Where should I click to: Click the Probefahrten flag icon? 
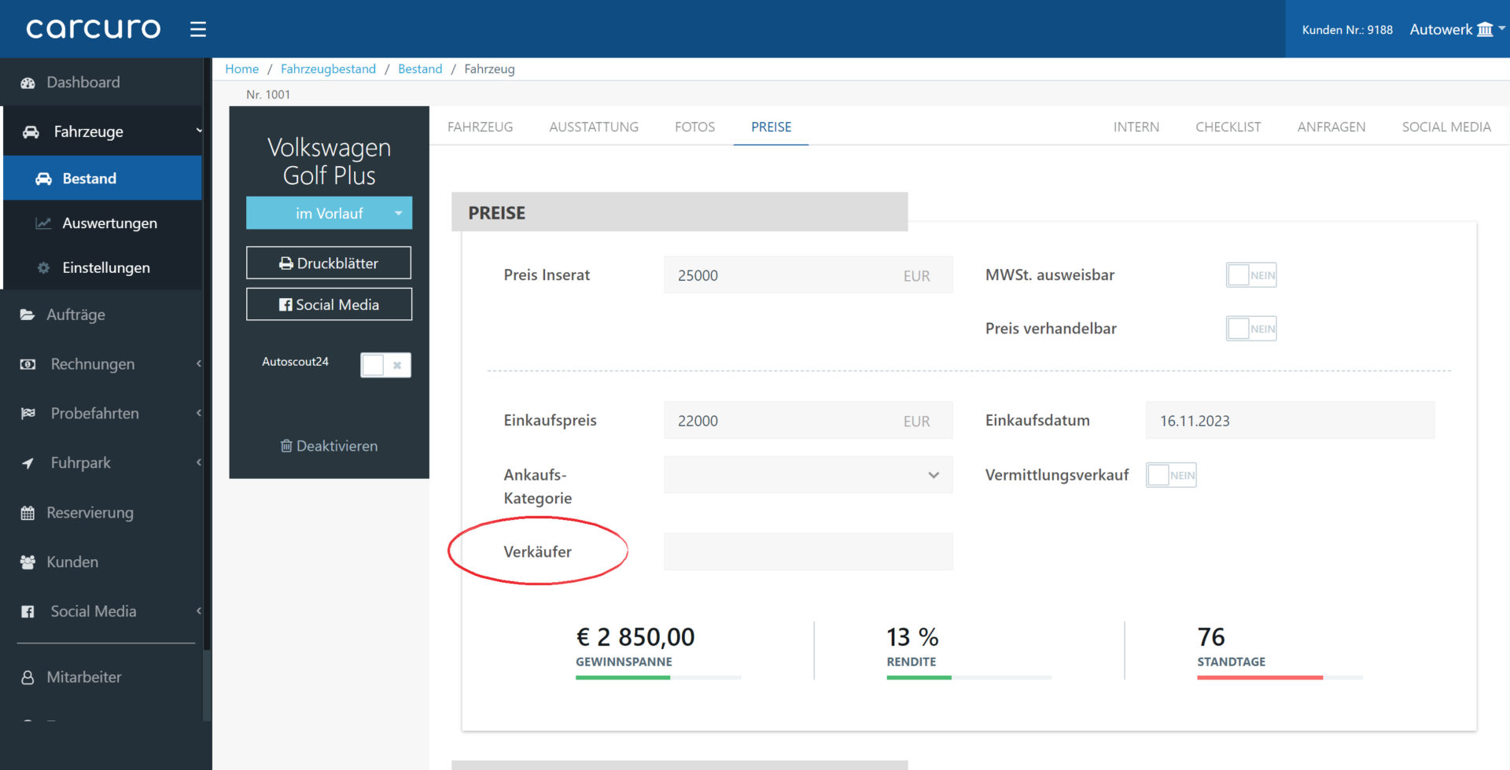28,414
